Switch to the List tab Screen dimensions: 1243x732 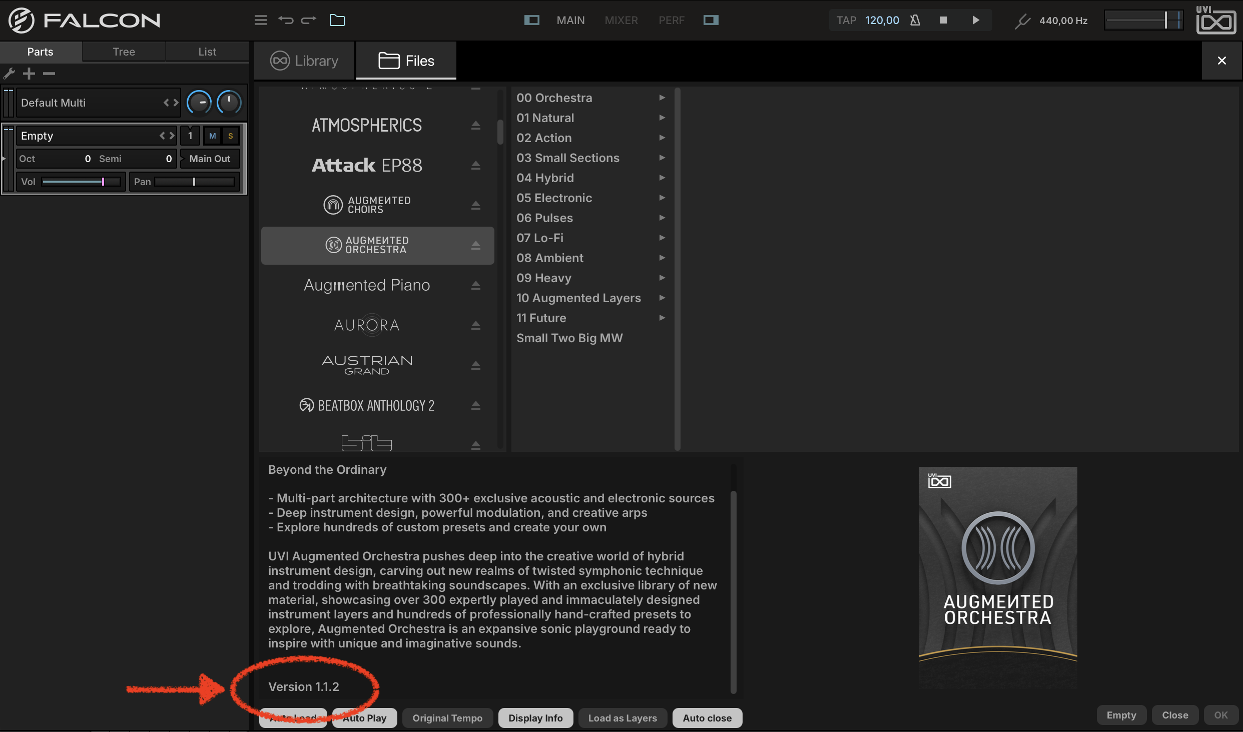click(207, 52)
